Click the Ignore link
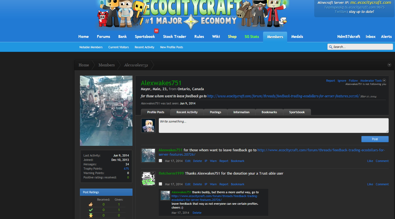 (342, 81)
